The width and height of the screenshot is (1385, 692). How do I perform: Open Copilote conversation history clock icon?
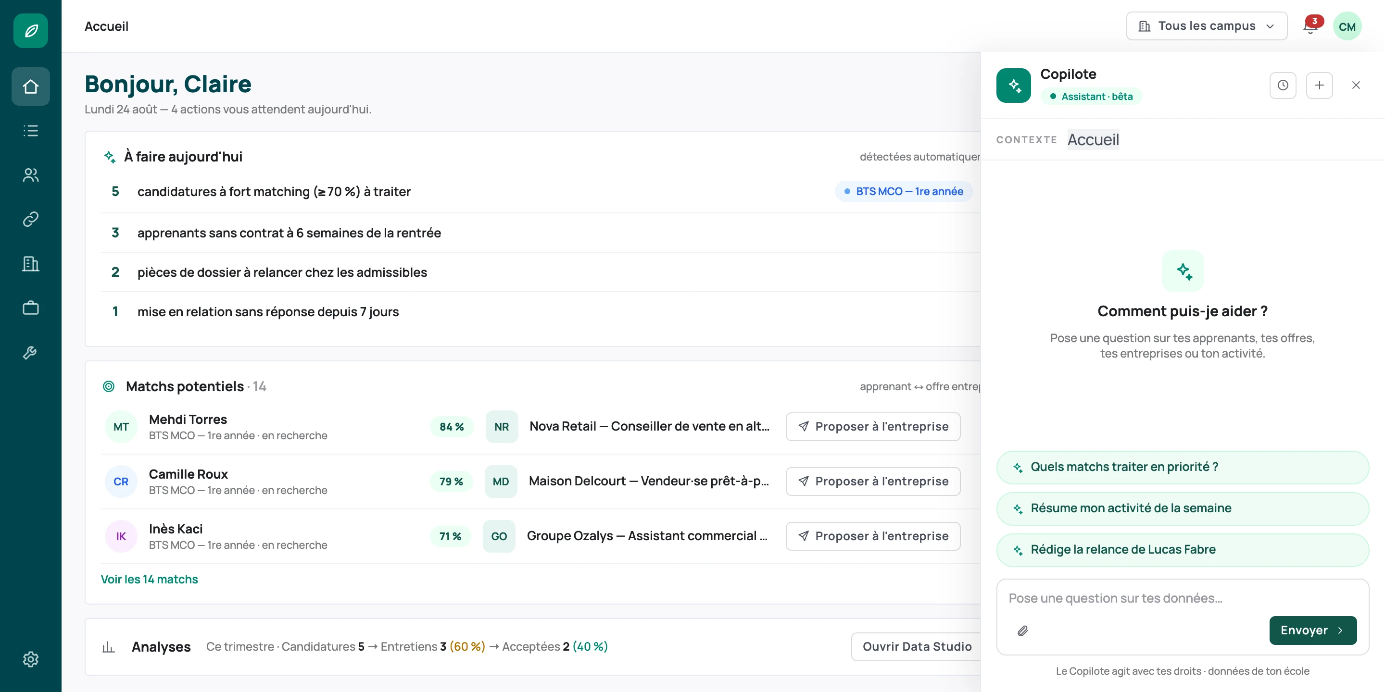(1283, 86)
